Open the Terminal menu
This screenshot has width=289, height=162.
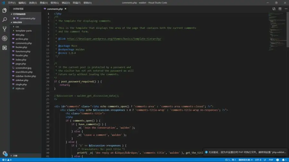(77, 3)
